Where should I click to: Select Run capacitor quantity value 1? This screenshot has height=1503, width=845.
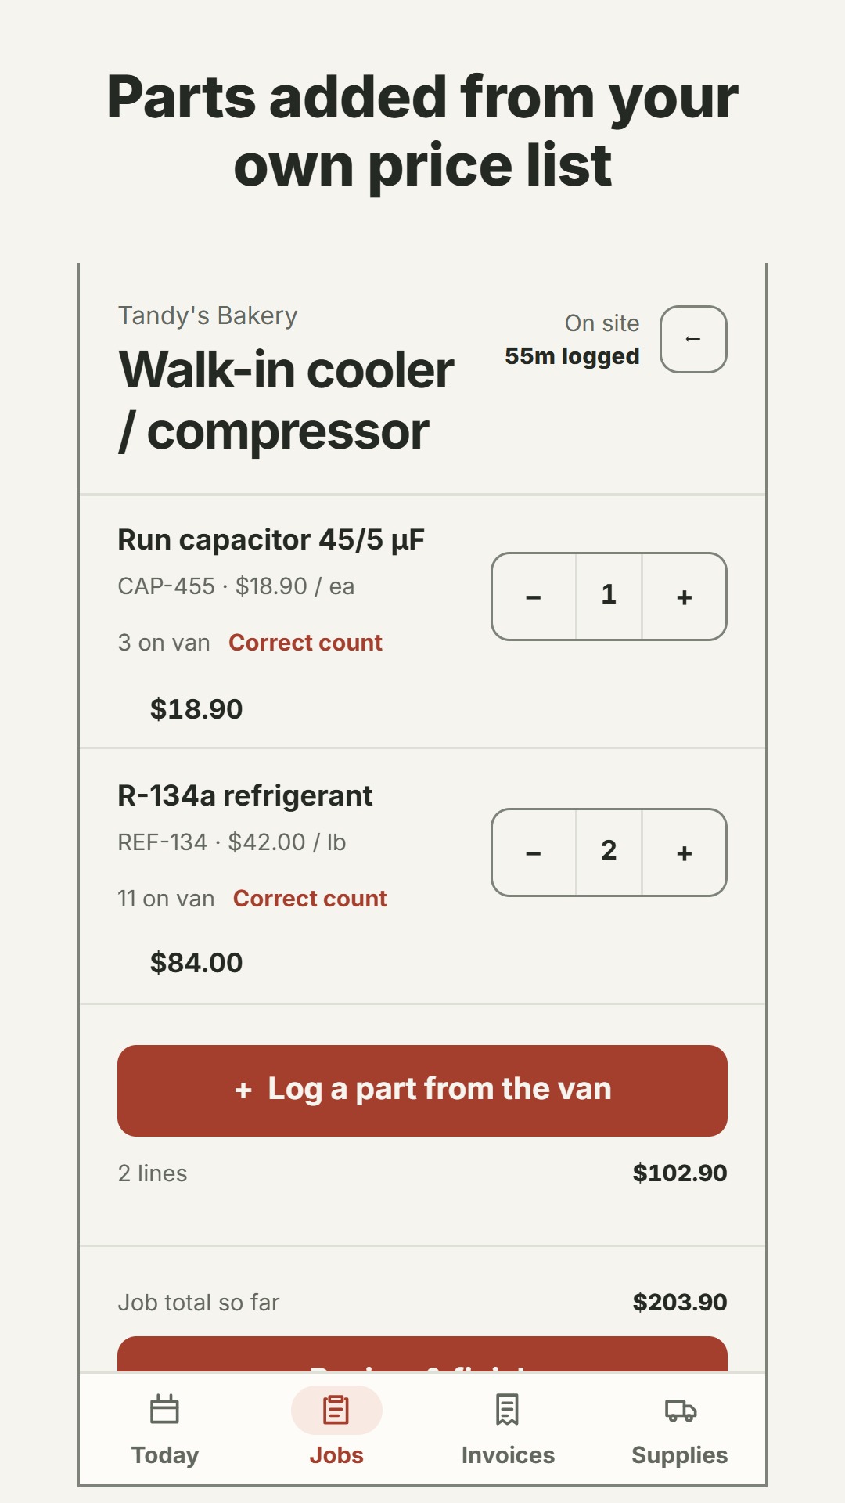(609, 597)
